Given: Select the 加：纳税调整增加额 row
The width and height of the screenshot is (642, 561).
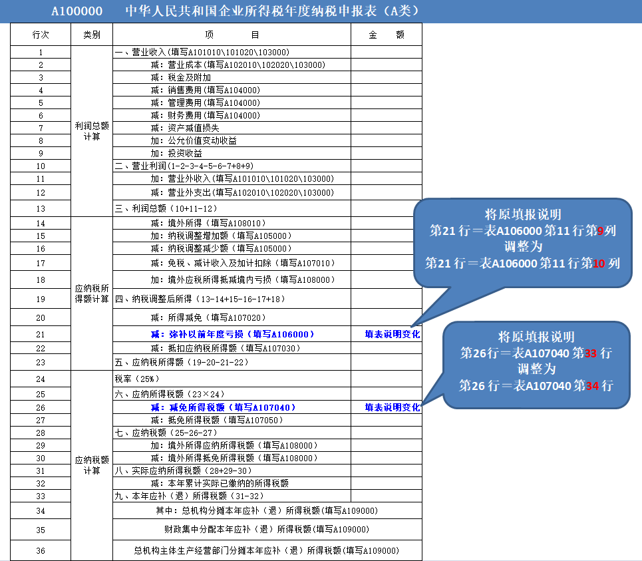Looking at the screenshot, I should [232, 236].
